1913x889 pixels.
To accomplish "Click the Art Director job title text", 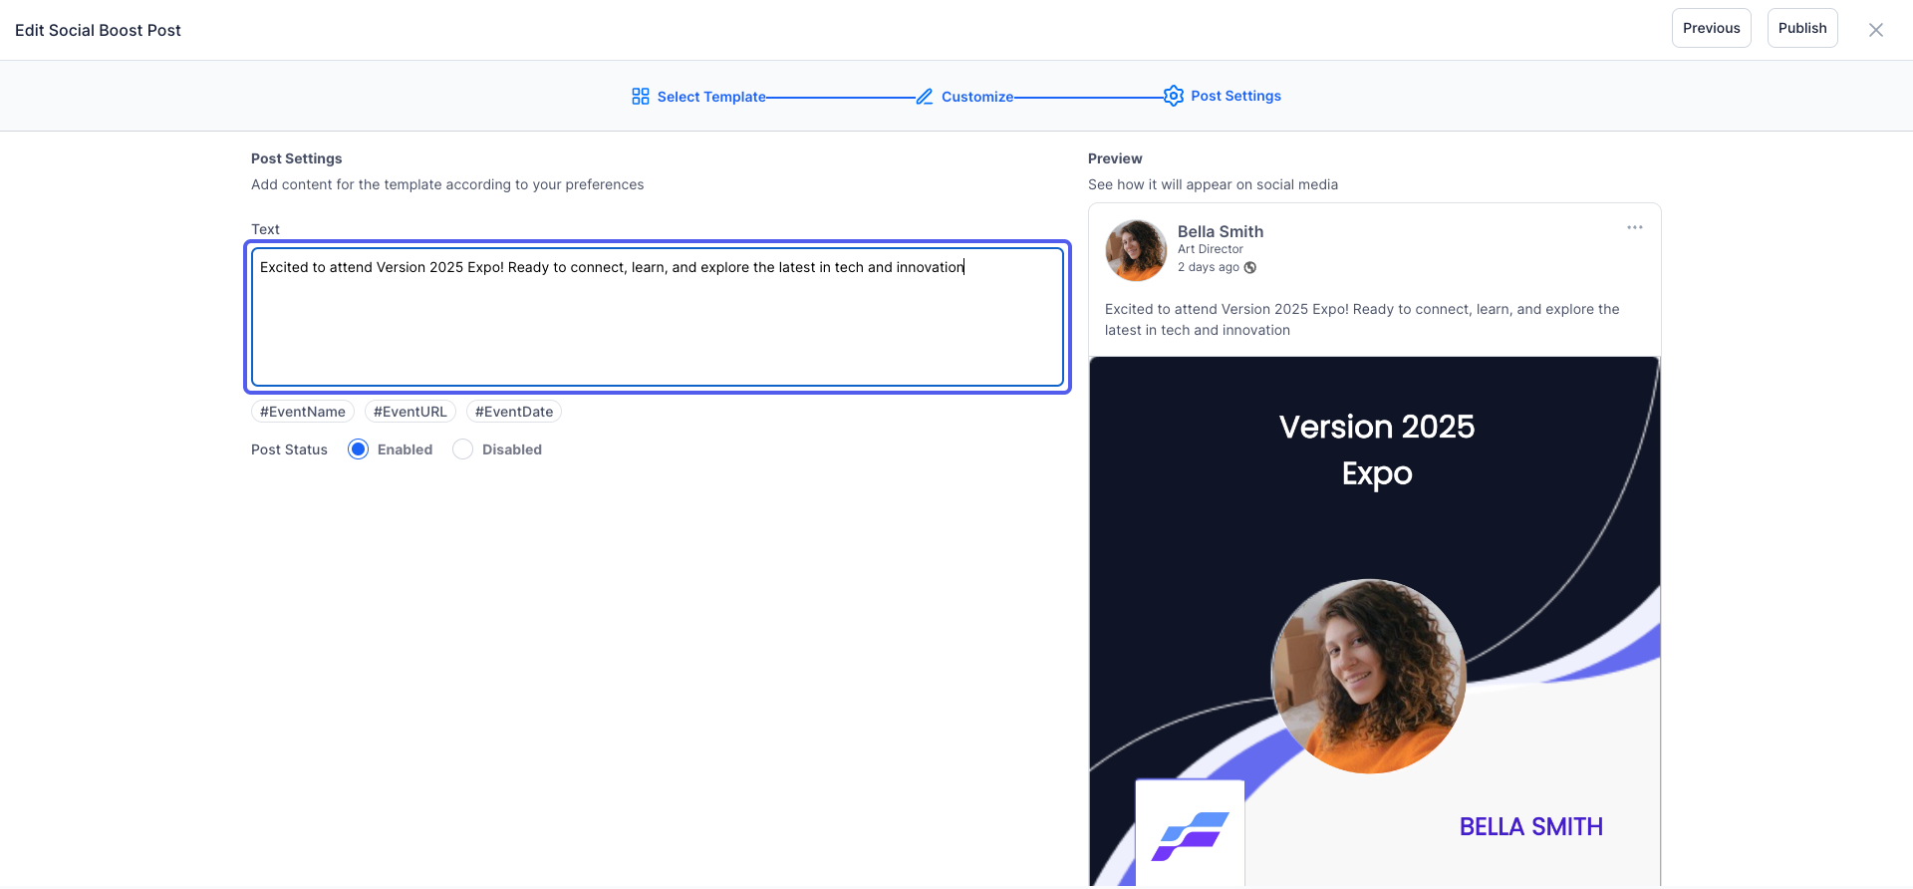I will (x=1211, y=249).
